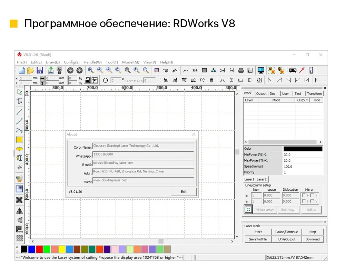Pick the red color swatch in palette
The image size is (345, 280).
[x=39, y=249]
